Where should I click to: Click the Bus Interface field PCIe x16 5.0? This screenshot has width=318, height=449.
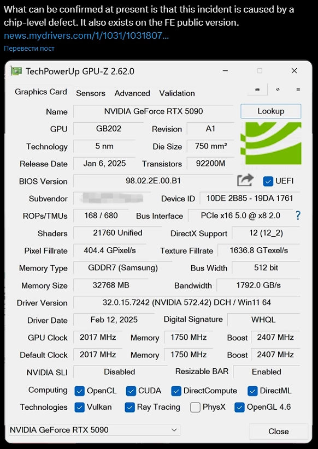point(240,215)
